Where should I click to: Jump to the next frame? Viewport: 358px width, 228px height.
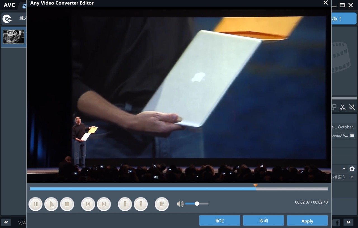104,204
